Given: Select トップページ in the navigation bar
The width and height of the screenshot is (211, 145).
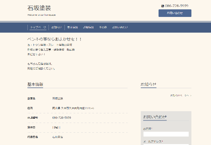Looking at the screenshot, I should coord(38,27).
